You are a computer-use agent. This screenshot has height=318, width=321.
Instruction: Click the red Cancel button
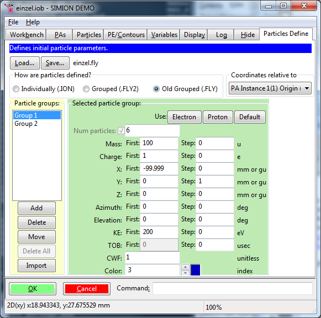87,289
